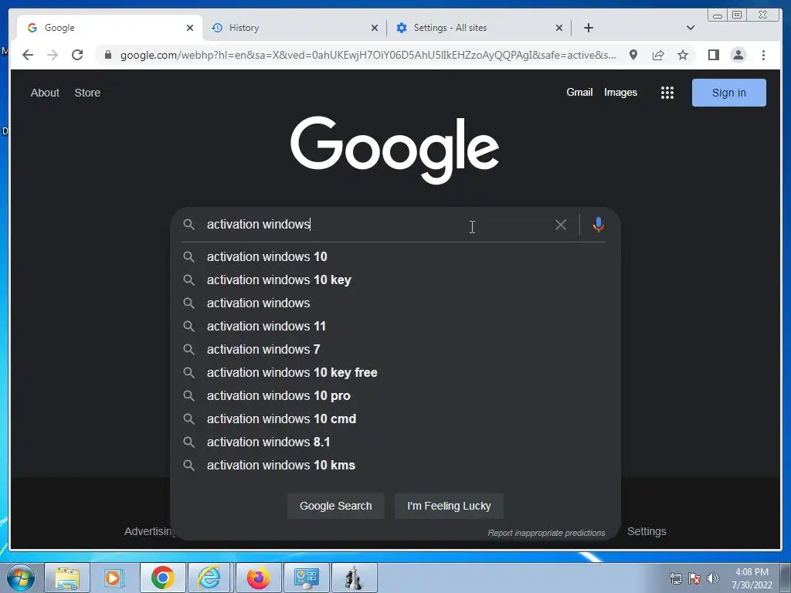Choose suggestion 'activation windows 10 kms'
The image size is (791, 593).
[395, 466]
